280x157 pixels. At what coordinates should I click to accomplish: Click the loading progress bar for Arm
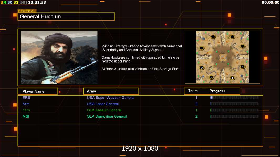[234, 104]
